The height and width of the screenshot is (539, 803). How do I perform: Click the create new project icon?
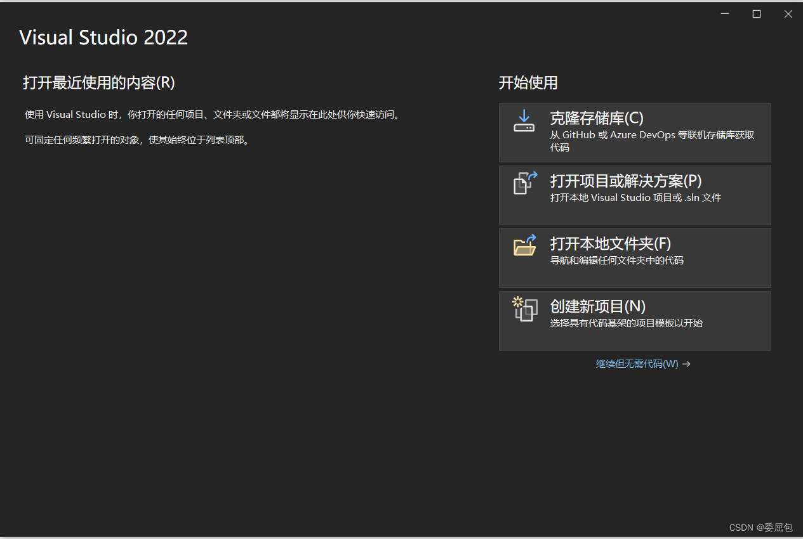click(525, 309)
